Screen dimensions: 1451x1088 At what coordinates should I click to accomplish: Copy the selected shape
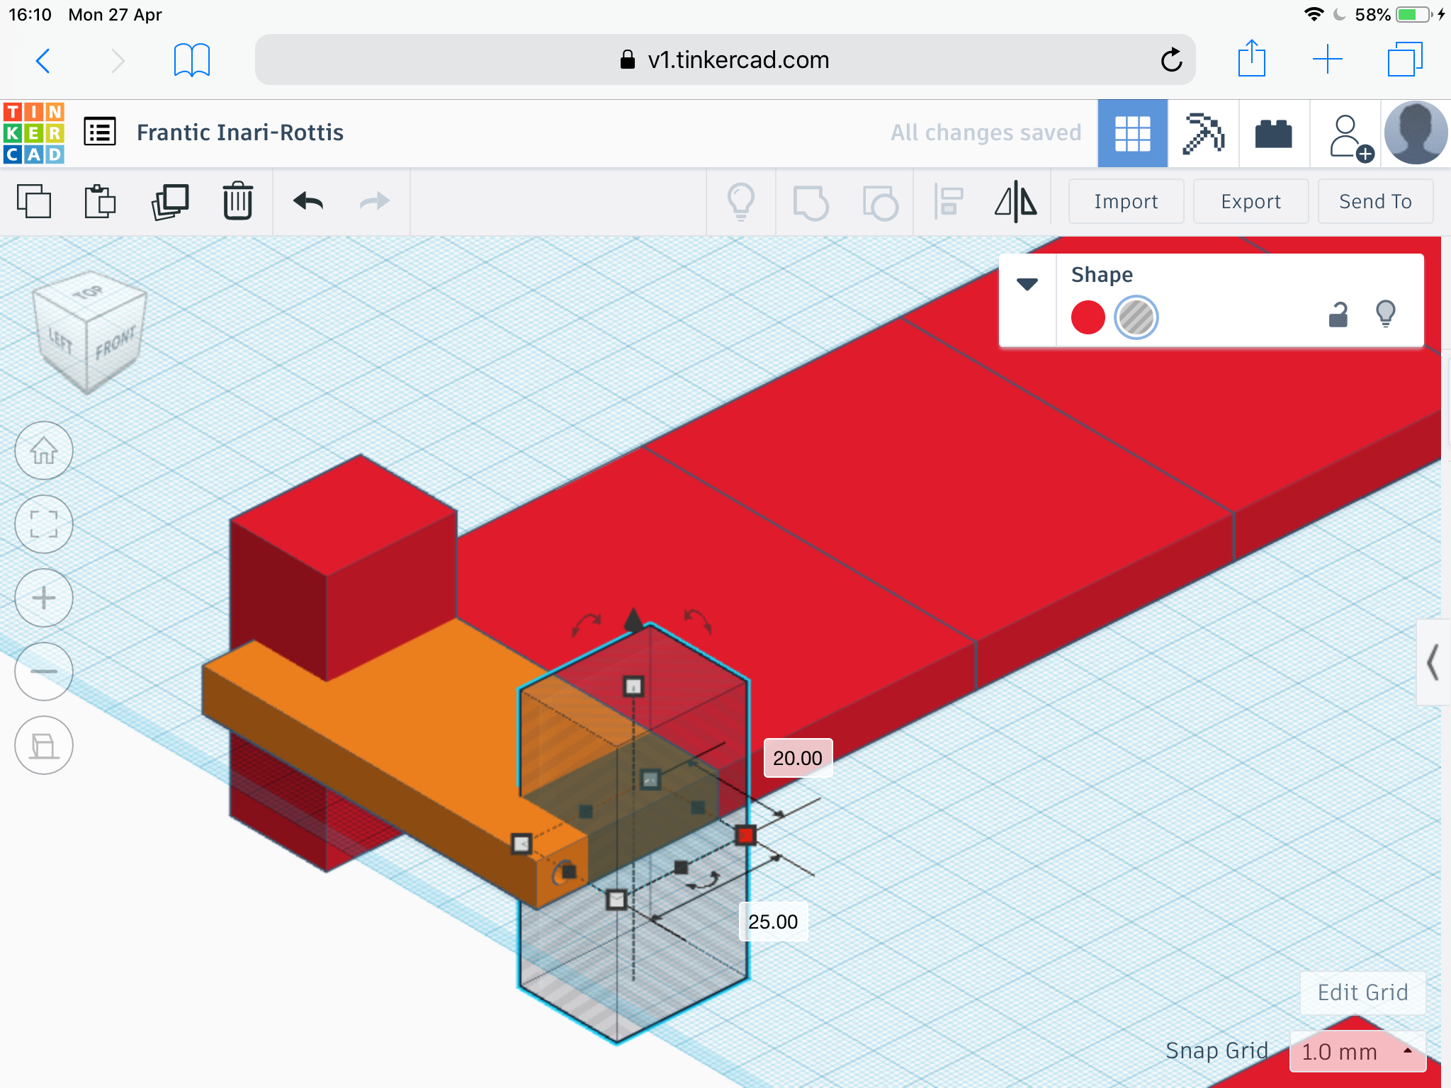tap(34, 202)
